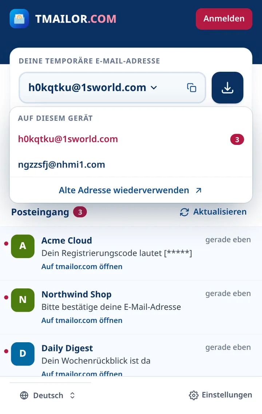Select the Bitte bestätige deine E-Mail-Adresse subject
The width and height of the screenshot is (262, 414).
click(111, 307)
